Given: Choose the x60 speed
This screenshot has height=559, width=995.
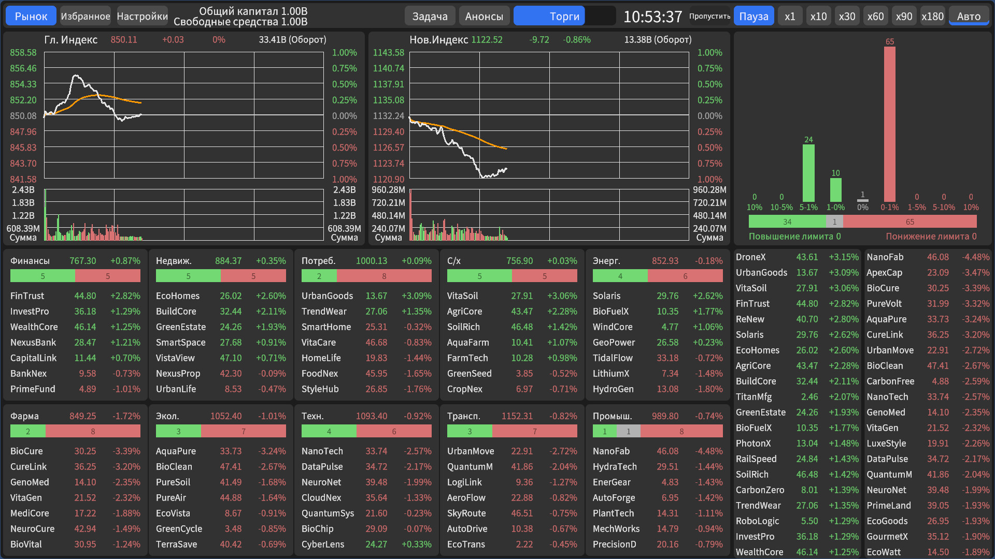Looking at the screenshot, I should pos(875,16).
